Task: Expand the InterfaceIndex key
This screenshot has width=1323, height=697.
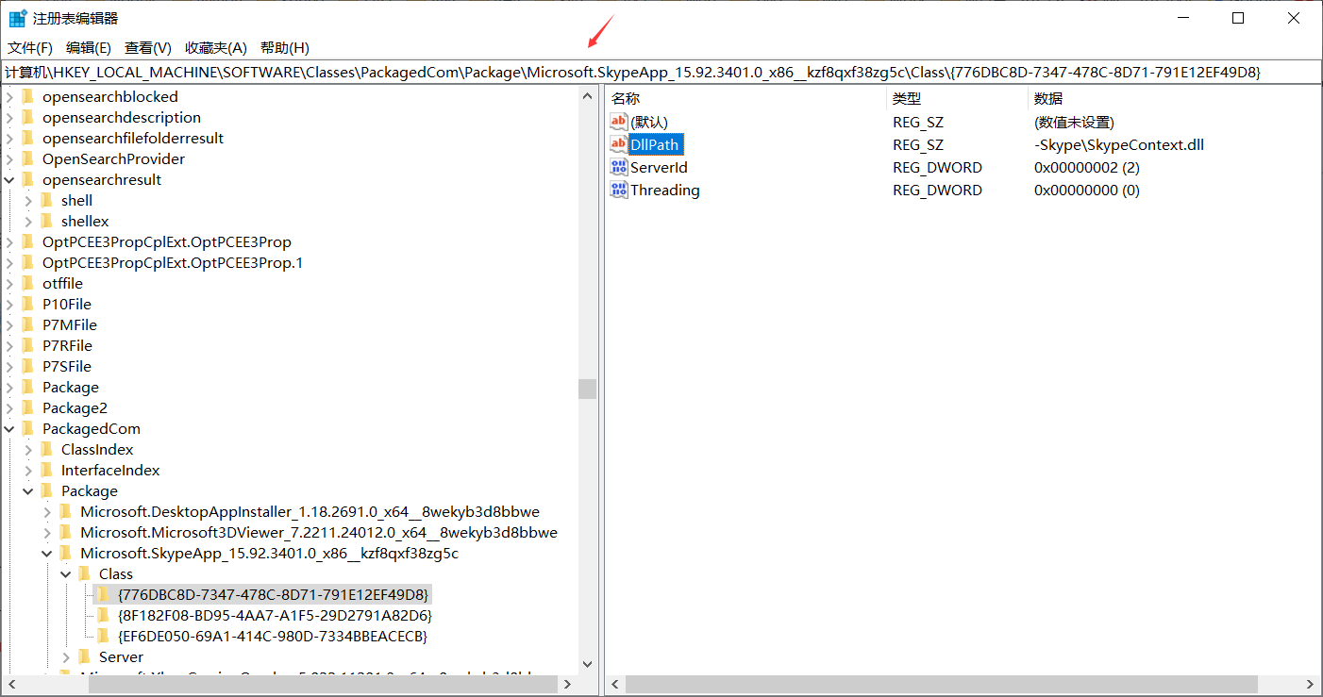Action: pos(29,470)
